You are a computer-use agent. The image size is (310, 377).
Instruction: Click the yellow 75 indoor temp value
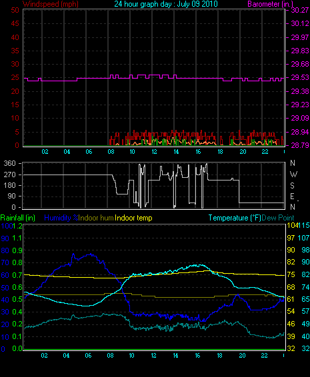(x=291, y=275)
